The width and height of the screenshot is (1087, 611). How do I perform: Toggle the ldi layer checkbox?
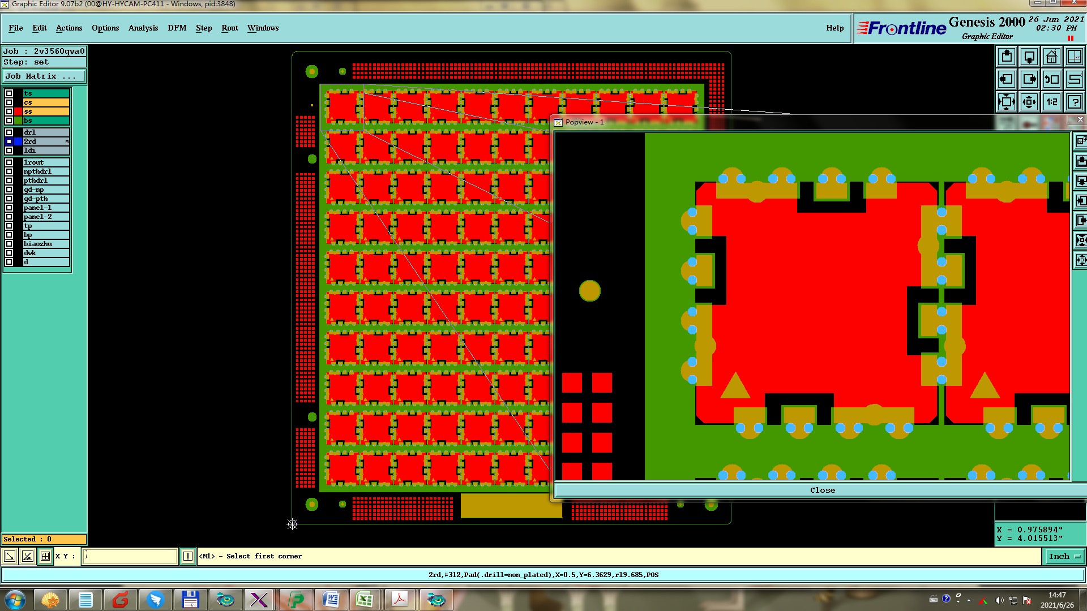coord(9,150)
